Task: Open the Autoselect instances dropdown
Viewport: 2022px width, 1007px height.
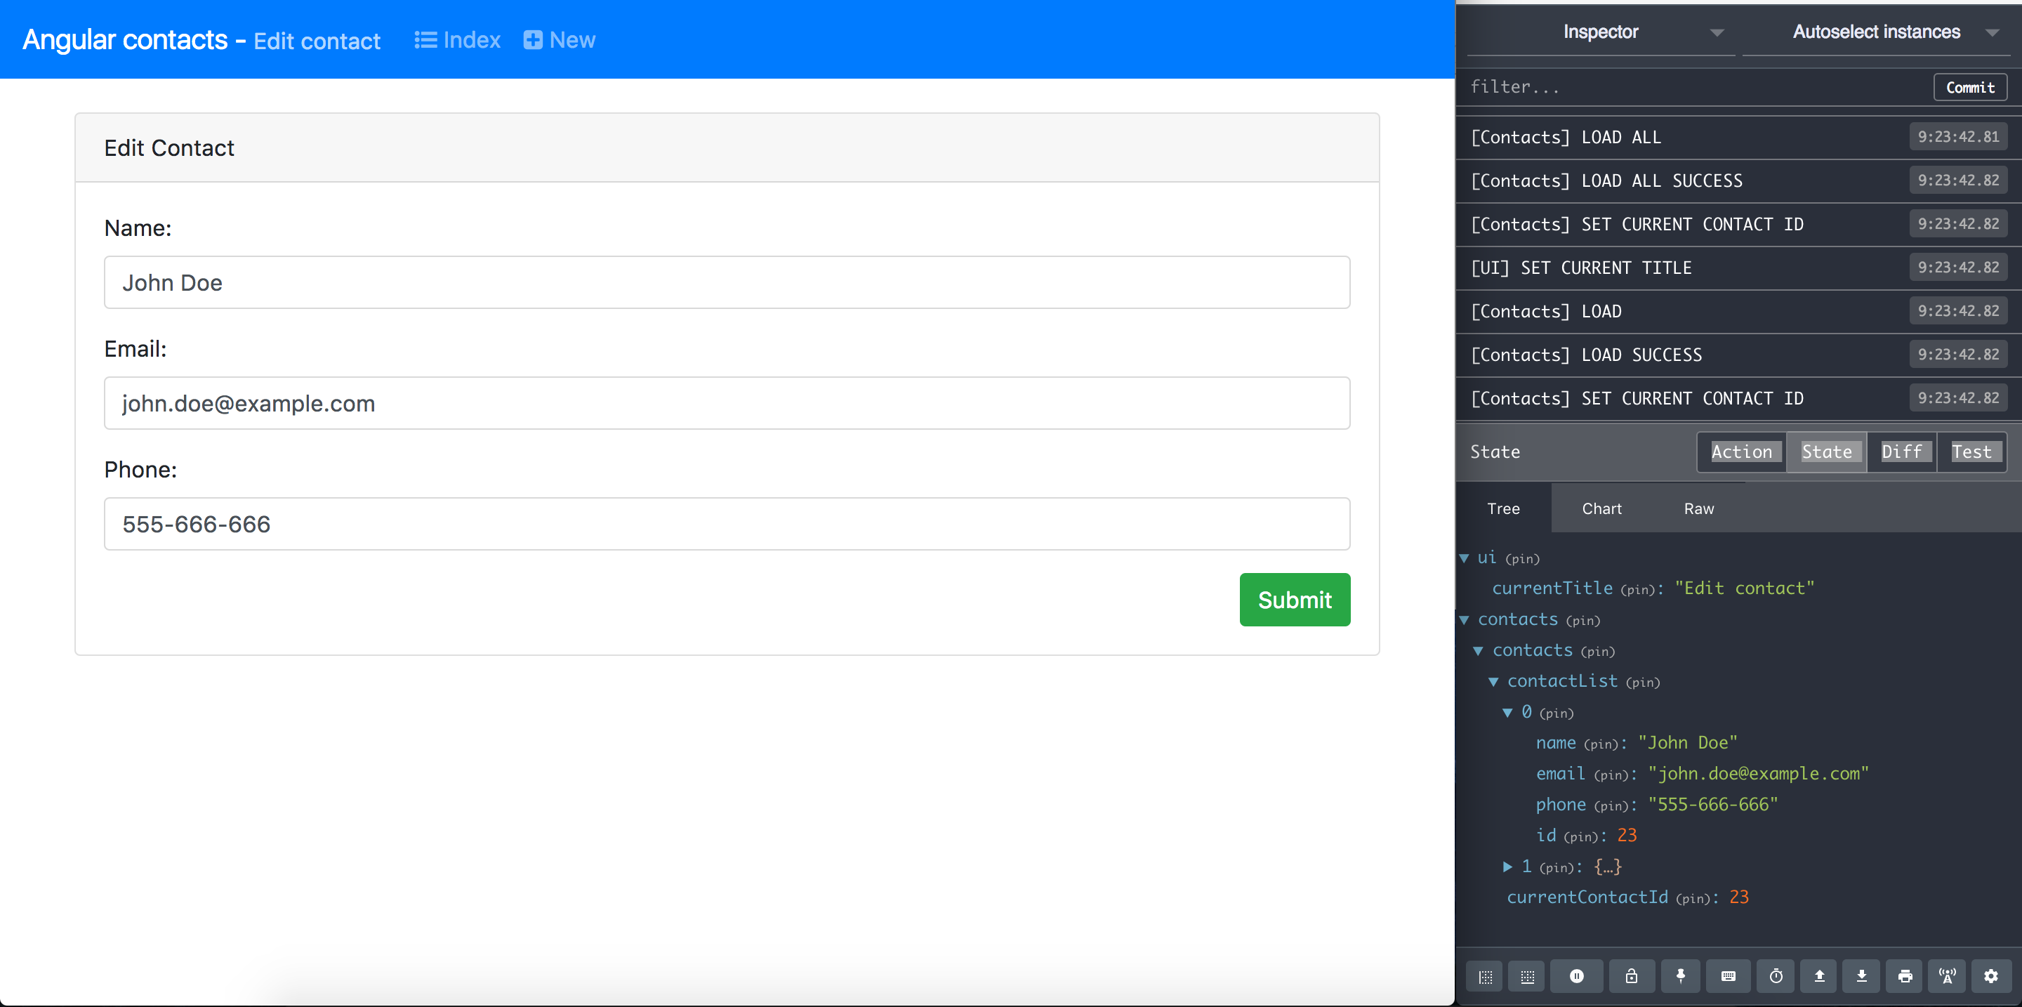Action: pos(1877,32)
